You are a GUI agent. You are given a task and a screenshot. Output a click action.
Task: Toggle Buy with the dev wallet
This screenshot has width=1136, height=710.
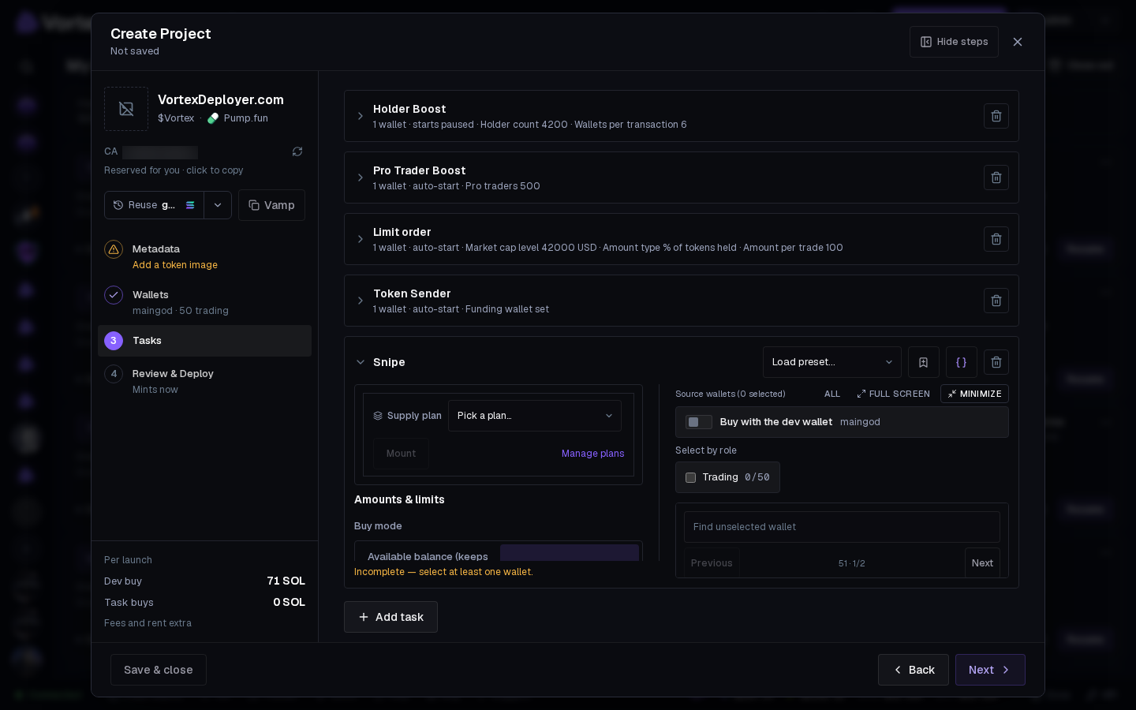[699, 422]
